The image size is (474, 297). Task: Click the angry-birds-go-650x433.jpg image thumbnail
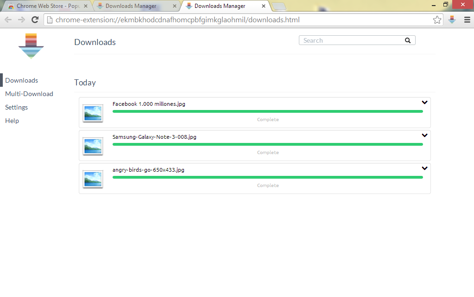tap(93, 179)
